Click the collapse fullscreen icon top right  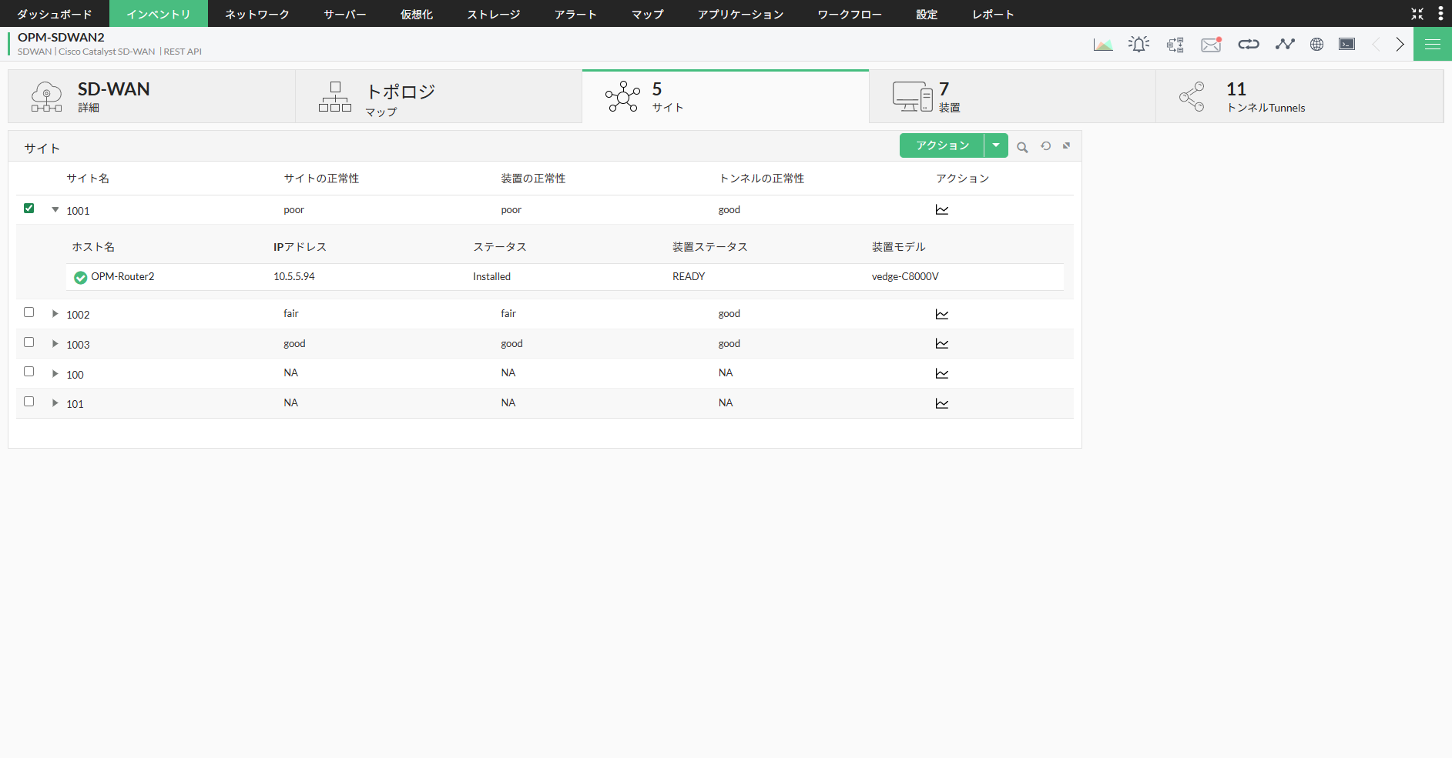coord(1417,14)
